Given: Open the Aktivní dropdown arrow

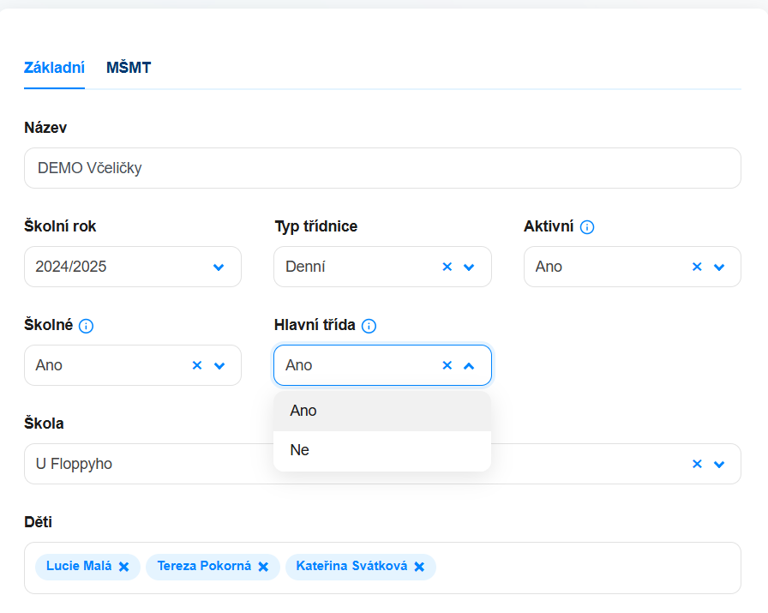Looking at the screenshot, I should [x=718, y=267].
